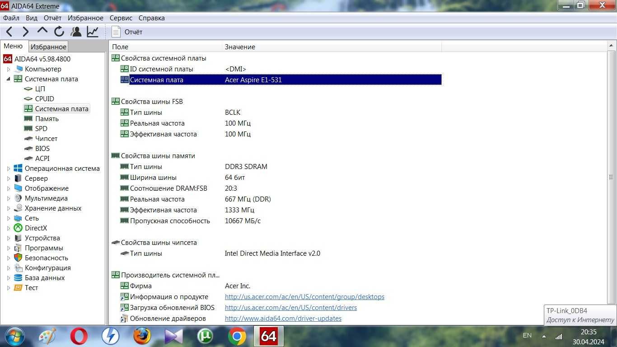
Task: Open Google Chrome from the taskbar
Action: tap(237, 336)
